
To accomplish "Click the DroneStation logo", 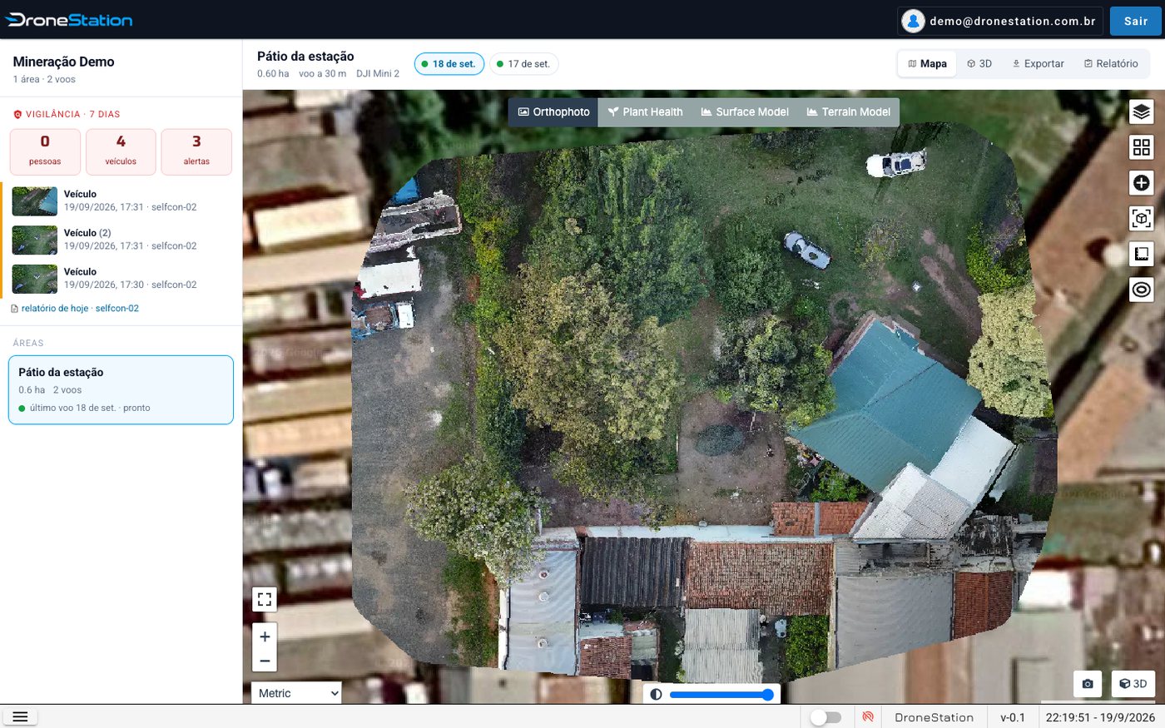I will coord(69,20).
